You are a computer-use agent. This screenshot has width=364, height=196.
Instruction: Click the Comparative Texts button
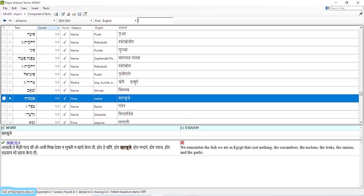(x=39, y=14)
